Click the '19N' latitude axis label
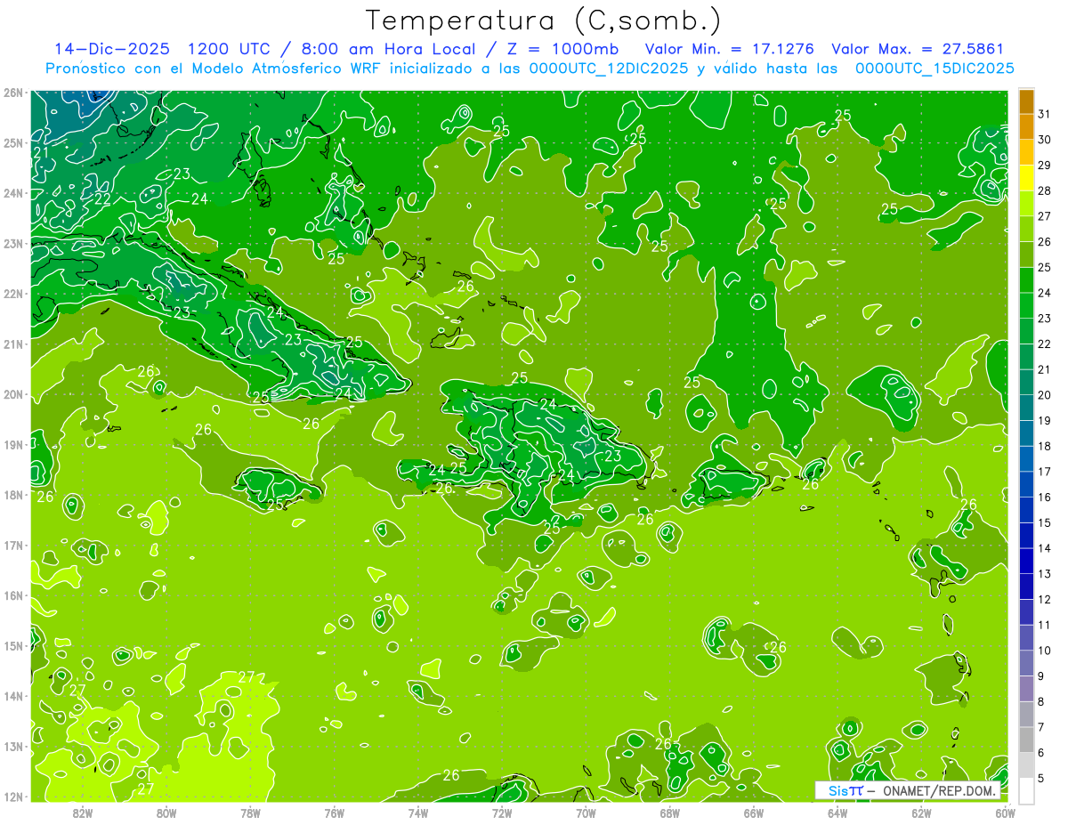1068x825 pixels. pos(12,444)
